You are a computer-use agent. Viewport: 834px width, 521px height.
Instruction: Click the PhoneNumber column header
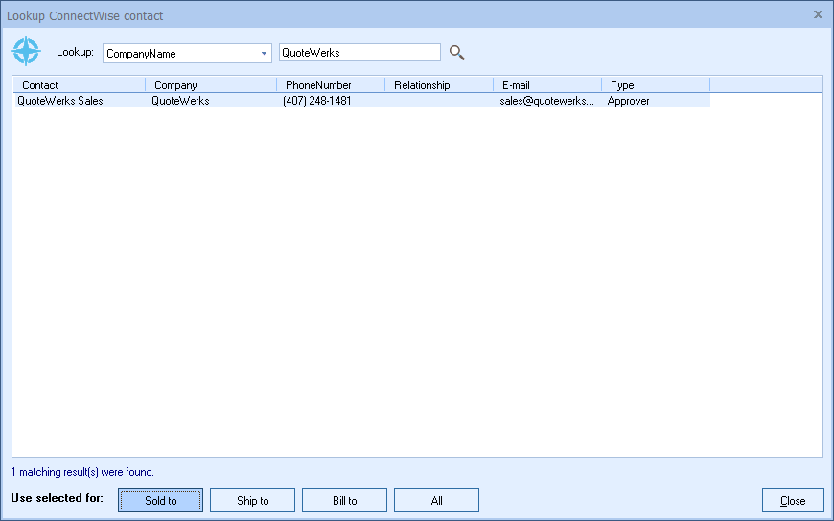[x=331, y=85]
